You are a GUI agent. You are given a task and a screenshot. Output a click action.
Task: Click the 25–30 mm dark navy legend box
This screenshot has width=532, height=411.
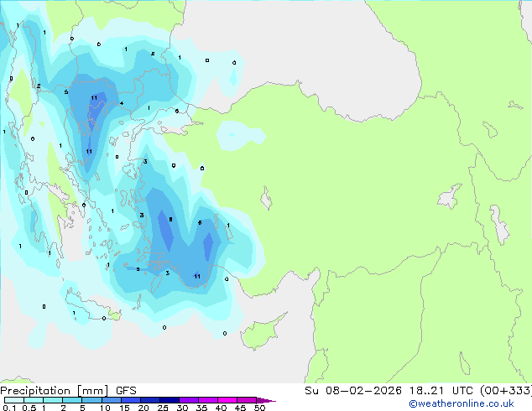click(170, 400)
